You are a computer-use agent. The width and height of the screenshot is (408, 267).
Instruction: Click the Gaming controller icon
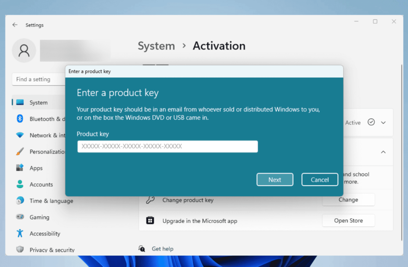(x=20, y=217)
